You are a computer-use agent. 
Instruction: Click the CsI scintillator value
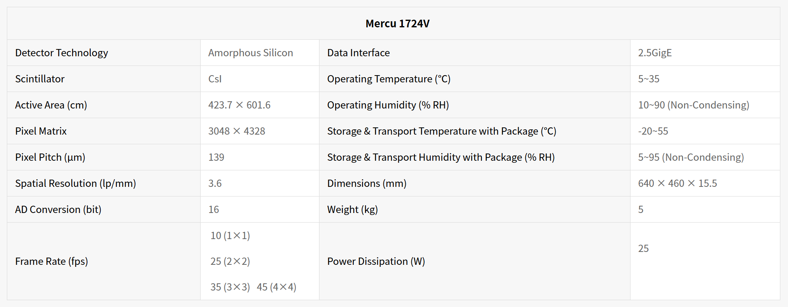coord(215,79)
